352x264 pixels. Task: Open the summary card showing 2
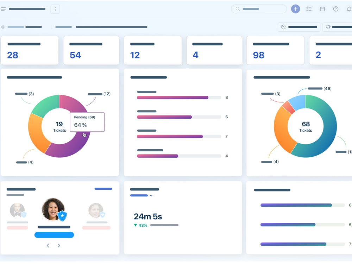pos(331,50)
